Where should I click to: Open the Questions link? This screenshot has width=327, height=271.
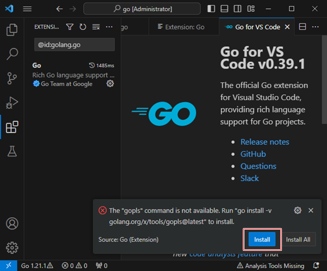(259, 166)
